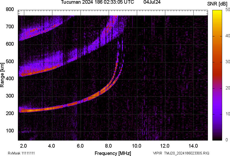Image resolution: width=230 pixels, height=156 pixels.
Task: Click the SNR color scale bar
Action: (217, 75)
